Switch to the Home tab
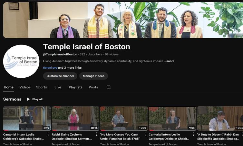Viewport: 243px width, 146px height. 8,87
